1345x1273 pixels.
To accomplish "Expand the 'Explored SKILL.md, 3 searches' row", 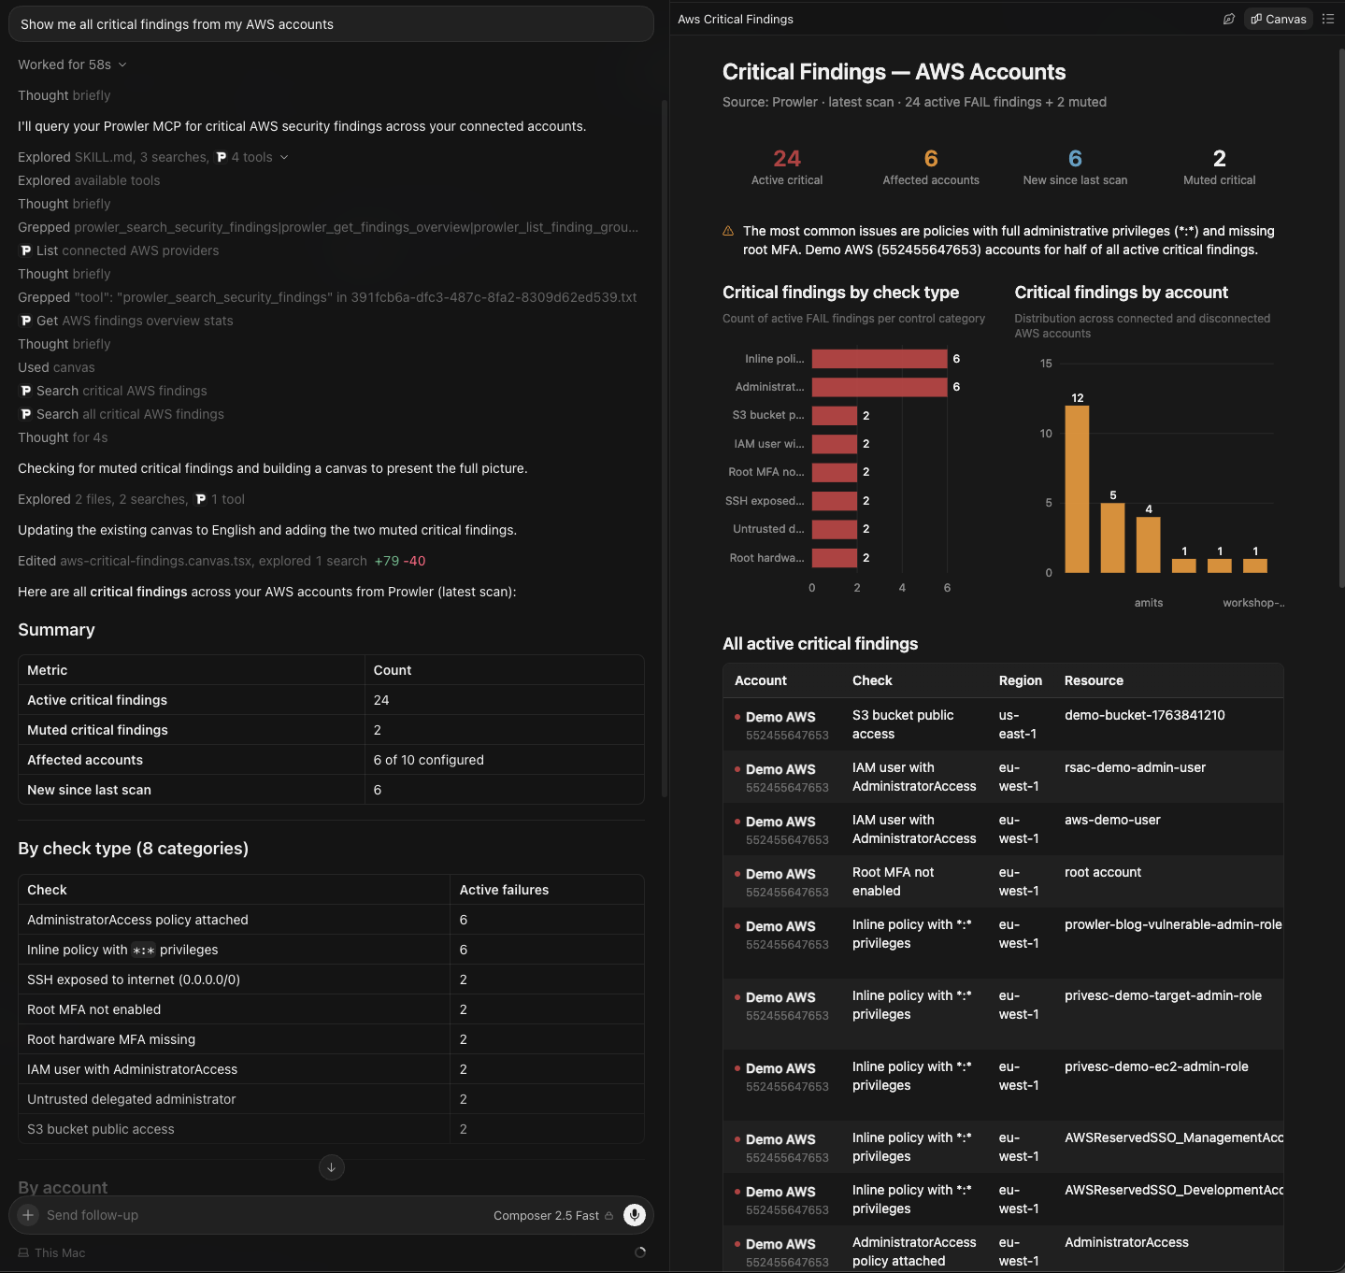I will click(x=153, y=157).
